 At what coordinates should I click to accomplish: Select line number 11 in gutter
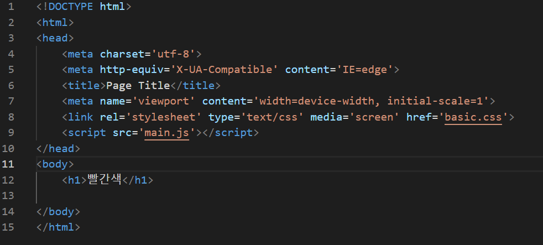pos(8,164)
